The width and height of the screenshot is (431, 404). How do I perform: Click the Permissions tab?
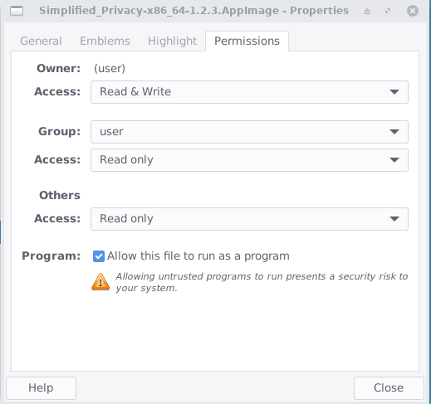[x=247, y=41]
